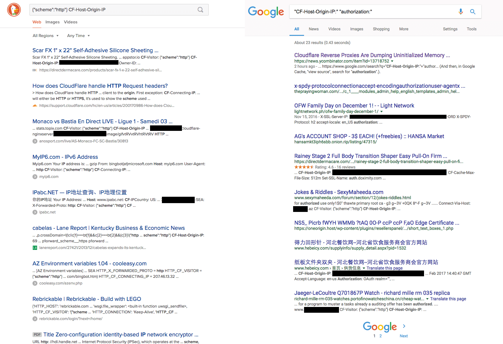Screen dimensions: 503x344
Task: Select the Web tab in DuckDuckGo
Action: point(37,22)
